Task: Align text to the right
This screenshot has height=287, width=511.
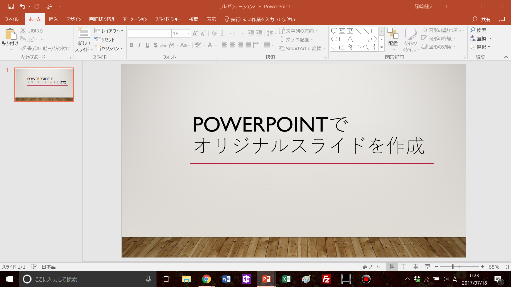Action: point(240,45)
